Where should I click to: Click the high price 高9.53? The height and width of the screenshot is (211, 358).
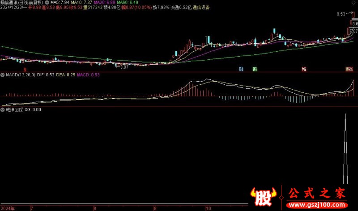[48, 8]
